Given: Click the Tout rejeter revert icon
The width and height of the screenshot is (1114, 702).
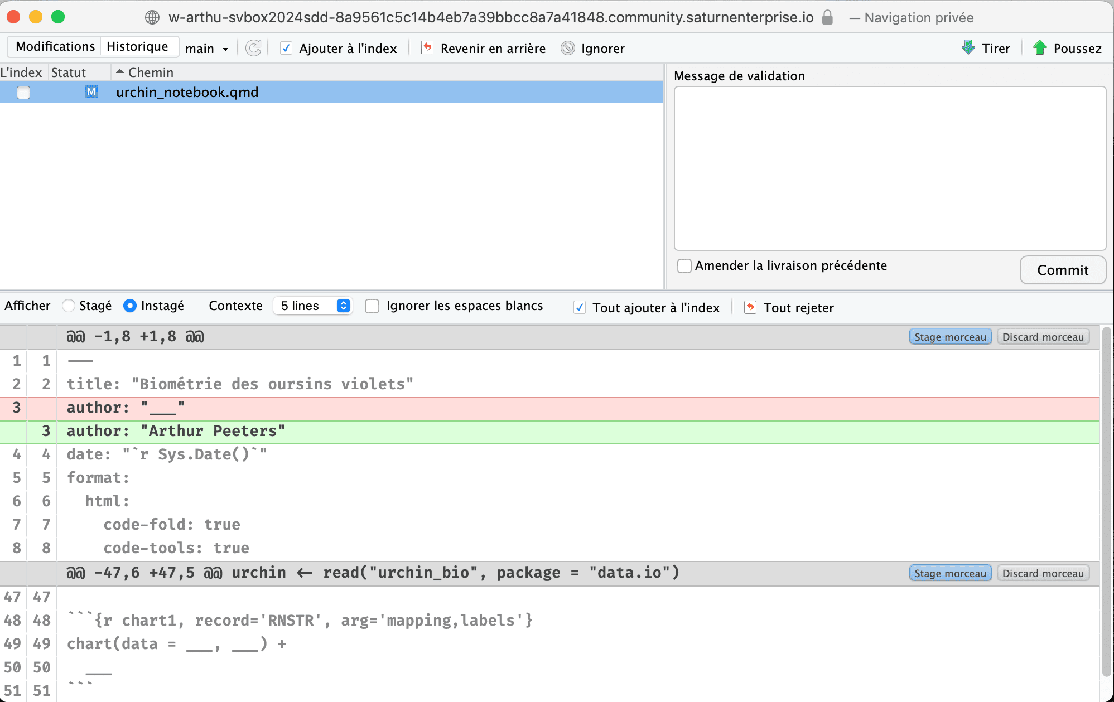Looking at the screenshot, I should pos(750,307).
